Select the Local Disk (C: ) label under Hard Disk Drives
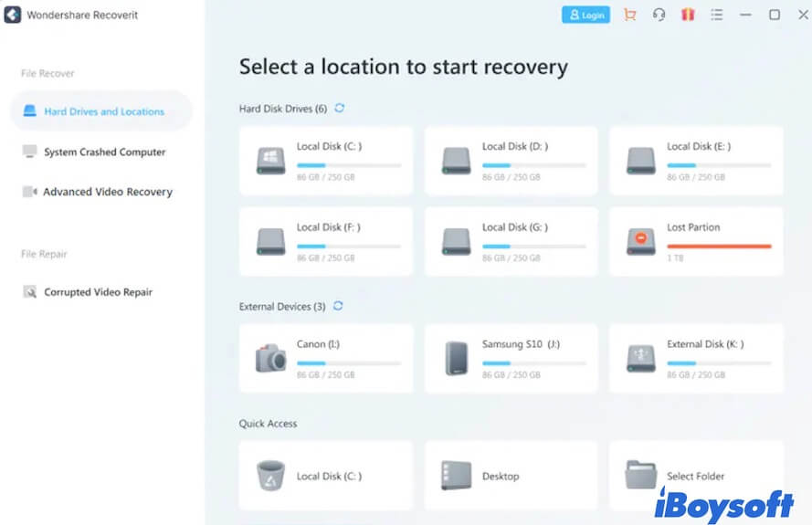812x525 pixels. 330,146
